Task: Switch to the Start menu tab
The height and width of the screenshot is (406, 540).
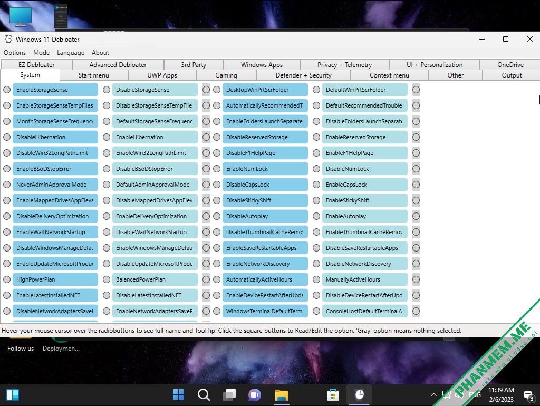Action: click(94, 75)
